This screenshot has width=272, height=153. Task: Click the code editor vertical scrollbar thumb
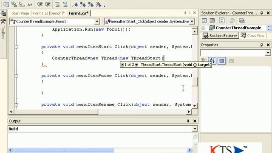(x=195, y=81)
